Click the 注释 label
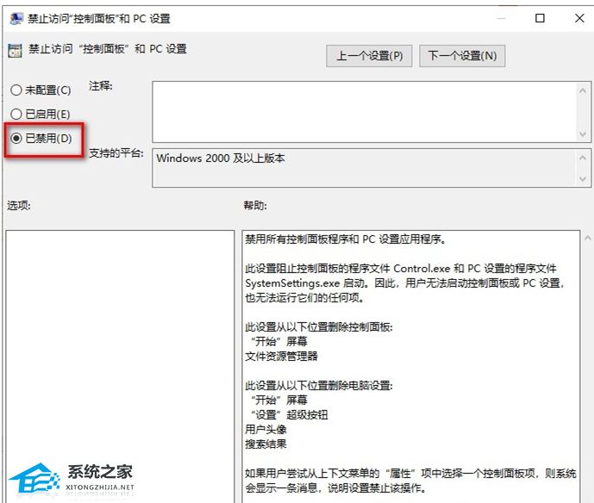This screenshot has width=594, height=503. [101, 86]
